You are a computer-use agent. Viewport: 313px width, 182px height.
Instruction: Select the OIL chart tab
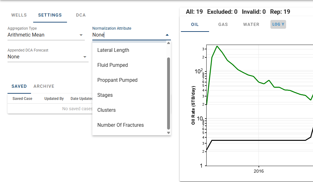(195, 24)
